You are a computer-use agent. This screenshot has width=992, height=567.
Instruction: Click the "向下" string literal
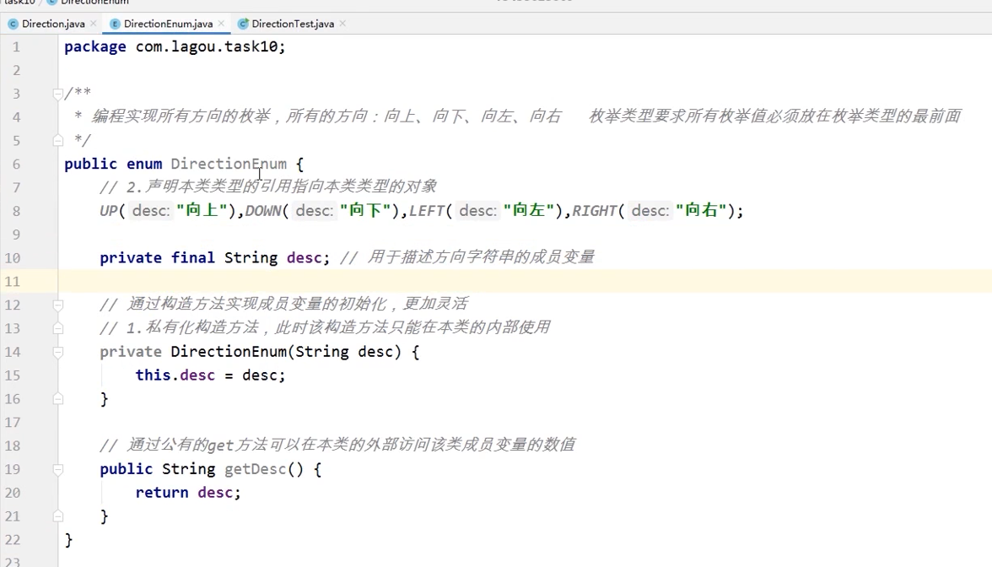[x=365, y=210]
